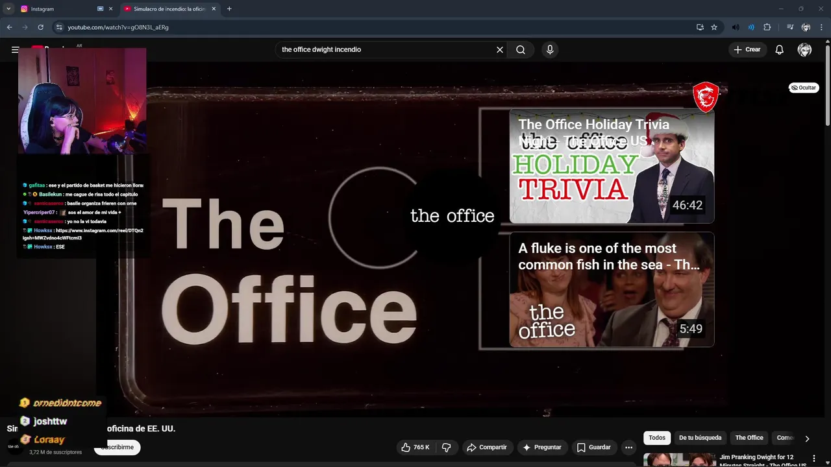Open 'Jim Pranking Dwight for 12 Minutes' suggestion
The height and width of the screenshot is (467, 831).
[763, 461]
